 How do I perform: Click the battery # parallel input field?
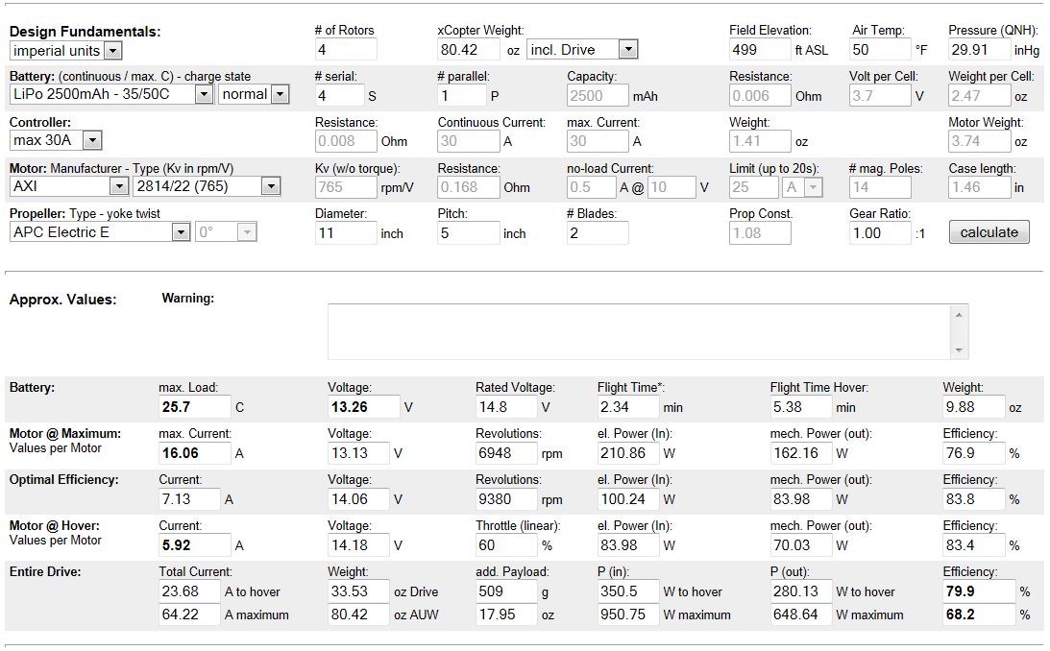[x=461, y=95]
